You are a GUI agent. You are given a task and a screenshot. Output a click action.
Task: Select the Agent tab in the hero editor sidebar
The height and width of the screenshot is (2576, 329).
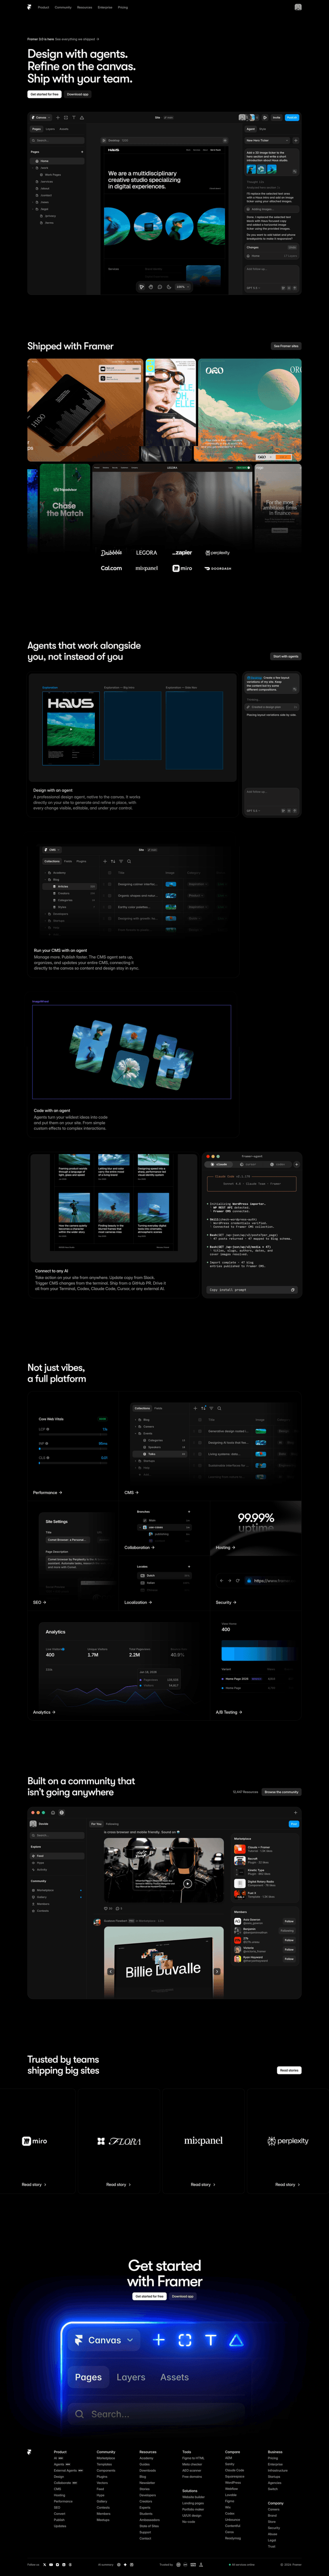[x=251, y=129]
